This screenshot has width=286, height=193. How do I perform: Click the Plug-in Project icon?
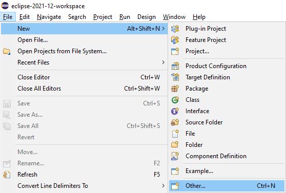(175, 29)
